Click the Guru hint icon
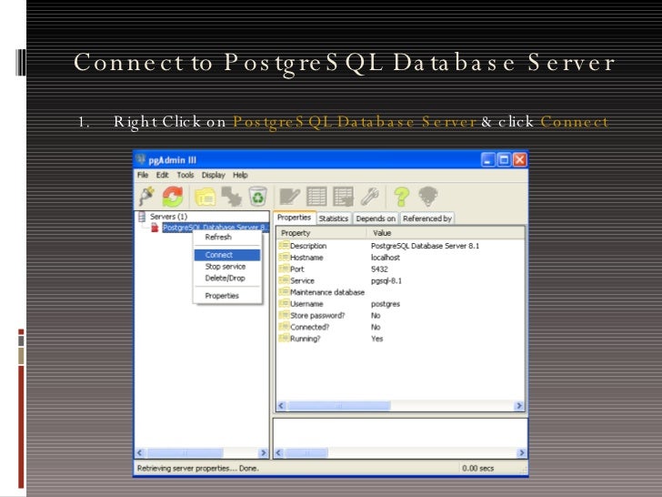Viewport: 662px width, 497px height. pyautogui.click(x=427, y=197)
